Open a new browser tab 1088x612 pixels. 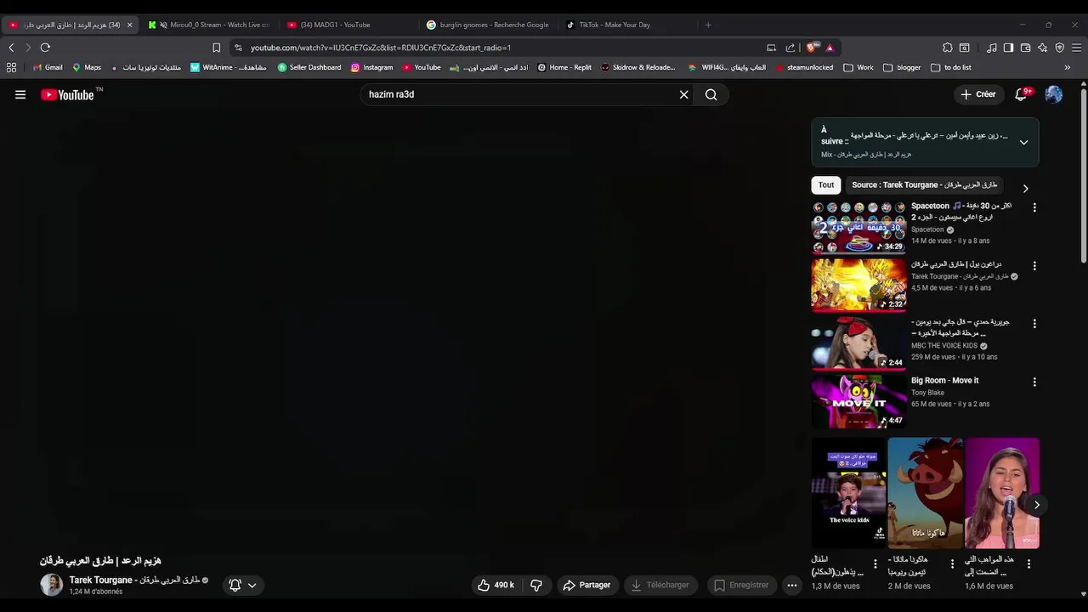coord(708,25)
